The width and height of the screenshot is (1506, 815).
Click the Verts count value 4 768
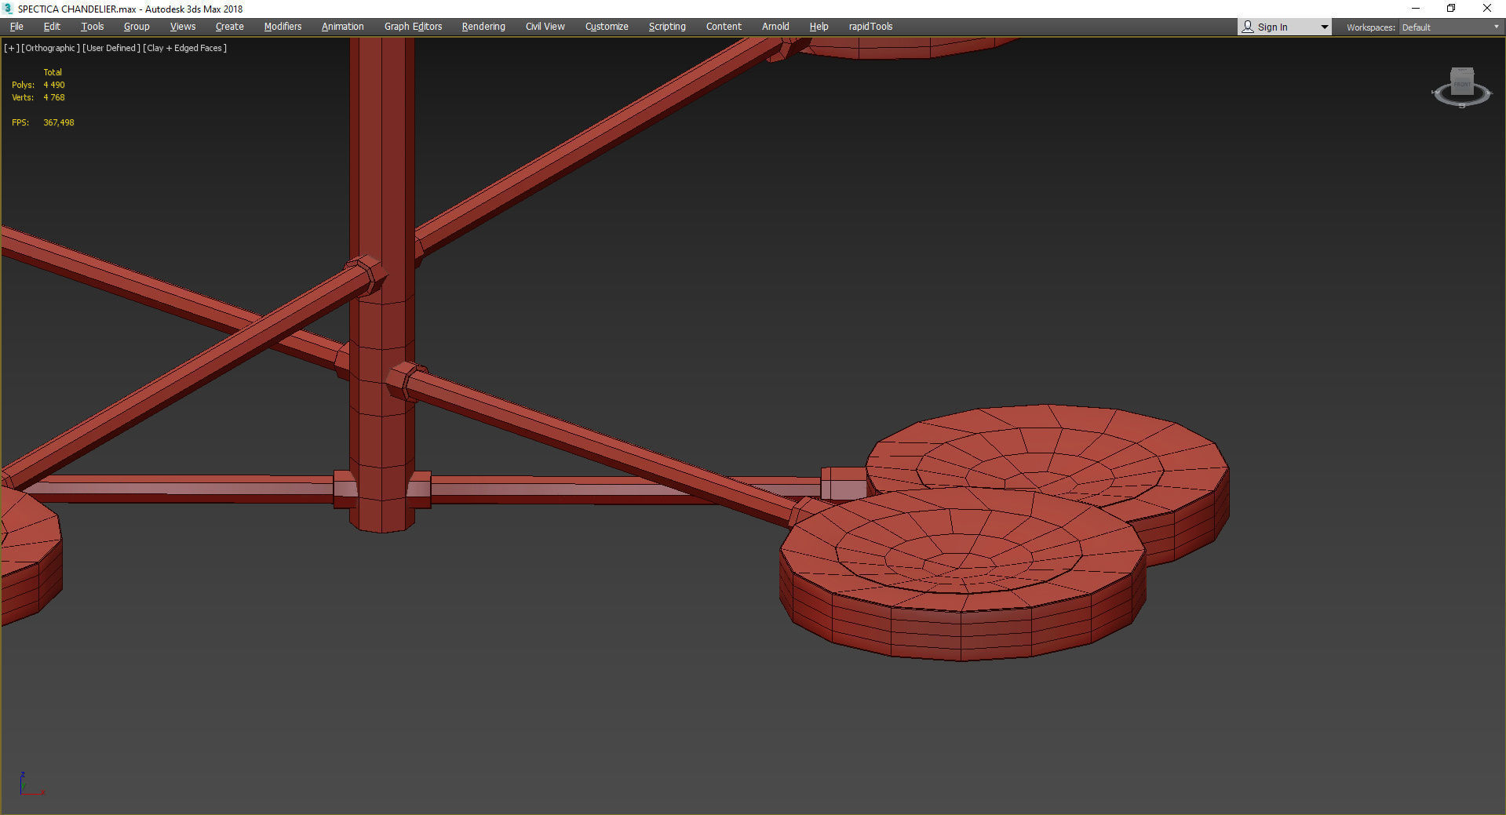pos(54,97)
